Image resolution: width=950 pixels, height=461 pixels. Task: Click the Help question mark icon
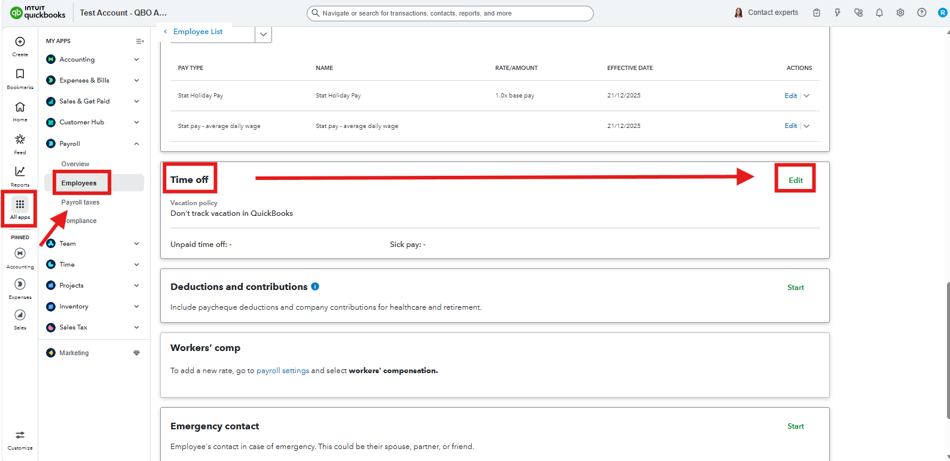(921, 13)
